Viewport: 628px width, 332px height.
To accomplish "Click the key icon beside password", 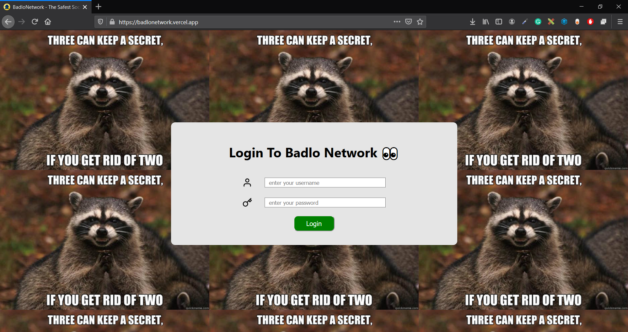I will [x=247, y=202].
